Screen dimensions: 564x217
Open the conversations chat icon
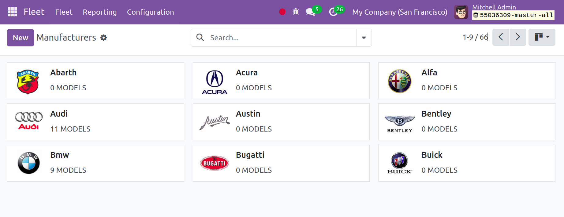[310, 12]
